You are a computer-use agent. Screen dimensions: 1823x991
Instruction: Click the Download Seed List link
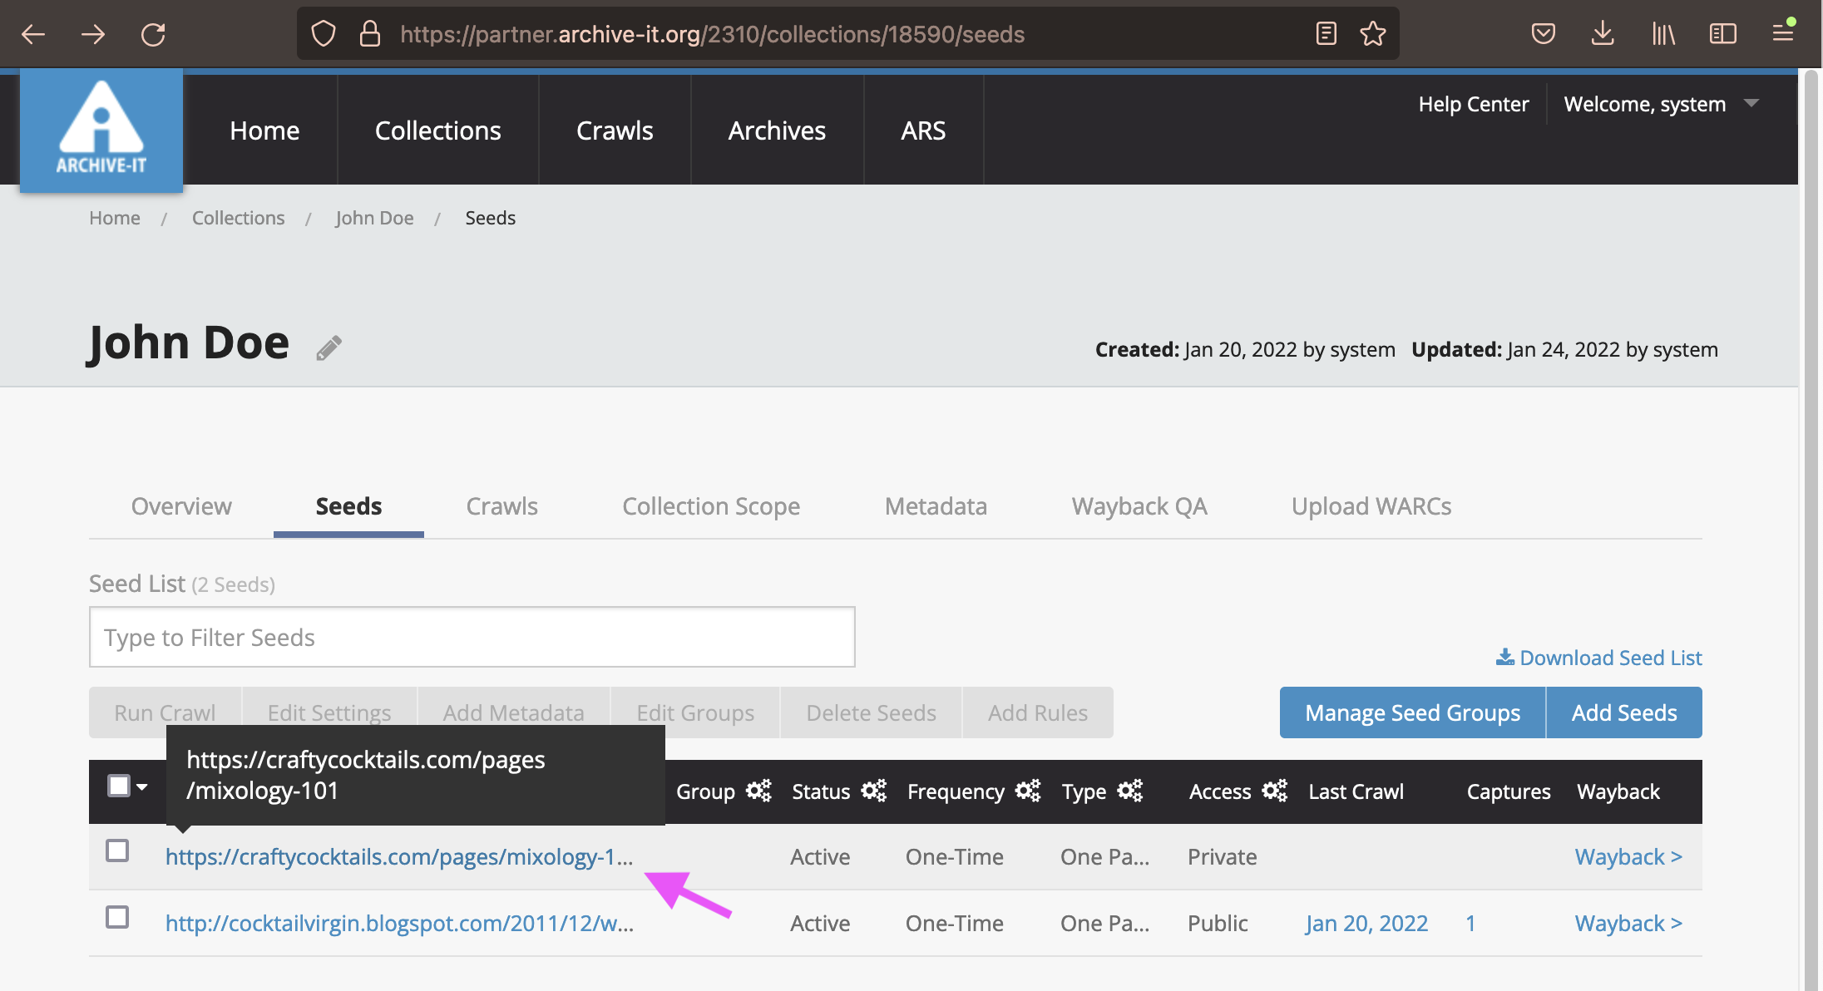(x=1598, y=658)
